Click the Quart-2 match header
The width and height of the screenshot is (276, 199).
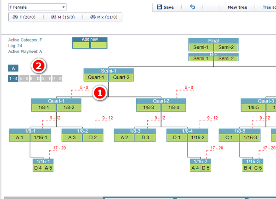coord(161,101)
